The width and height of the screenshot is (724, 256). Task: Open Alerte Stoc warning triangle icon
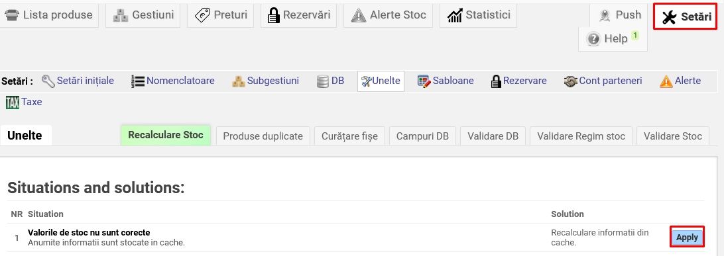click(358, 16)
